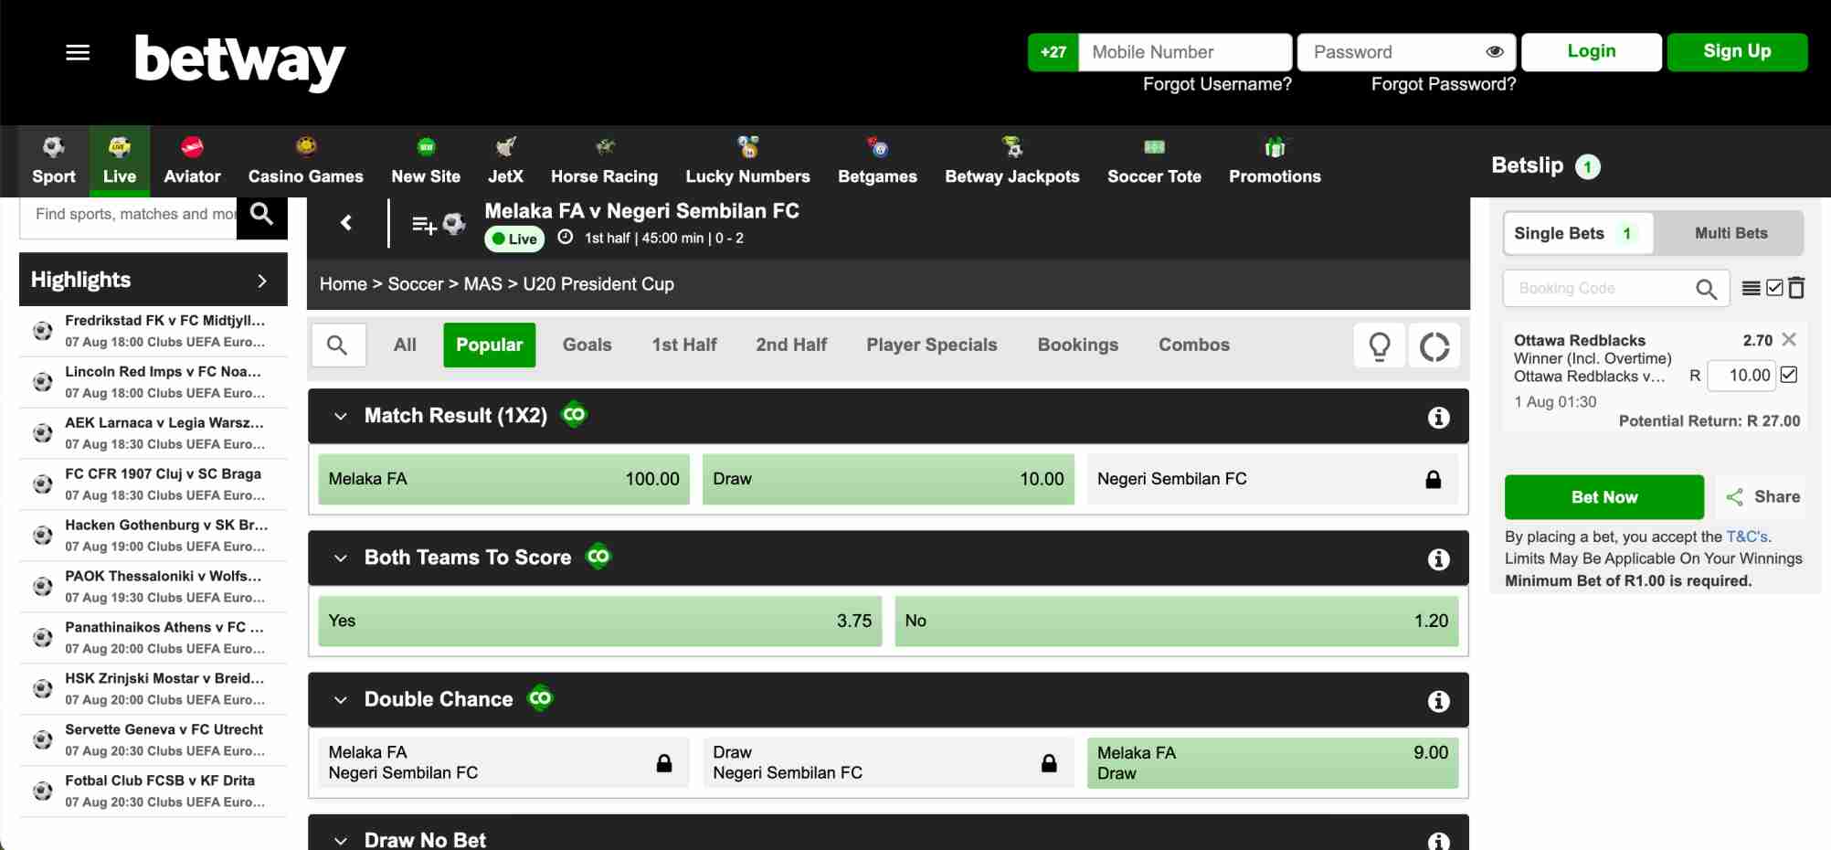Remove Ottawa Redblacks bet from betslip
The height and width of the screenshot is (850, 1831).
pyautogui.click(x=1789, y=339)
